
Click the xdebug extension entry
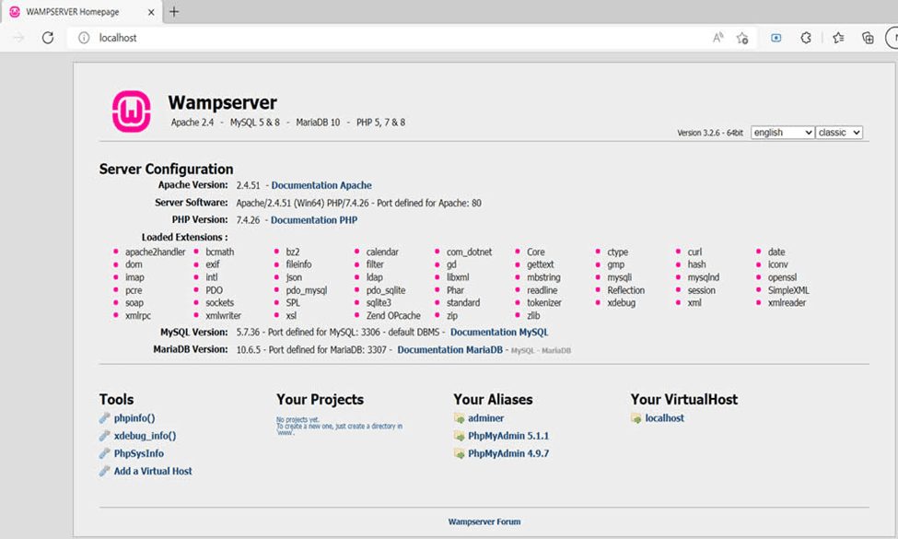622,302
